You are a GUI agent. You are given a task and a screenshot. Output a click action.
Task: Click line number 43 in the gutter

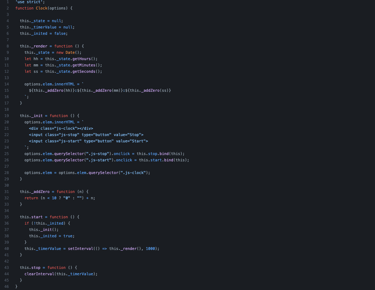pyautogui.click(x=7, y=268)
